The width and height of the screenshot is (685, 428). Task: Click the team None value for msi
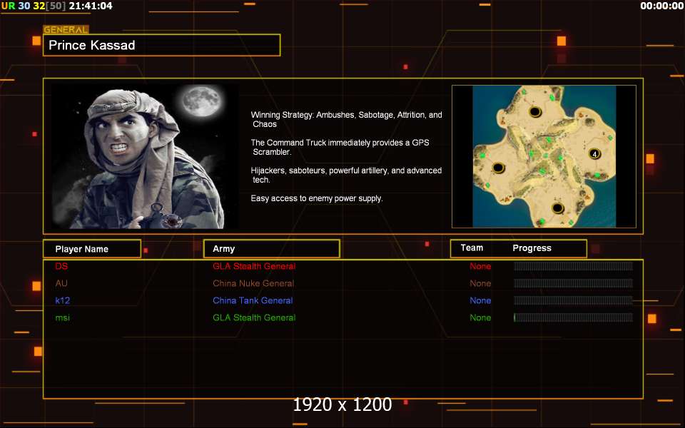480,317
